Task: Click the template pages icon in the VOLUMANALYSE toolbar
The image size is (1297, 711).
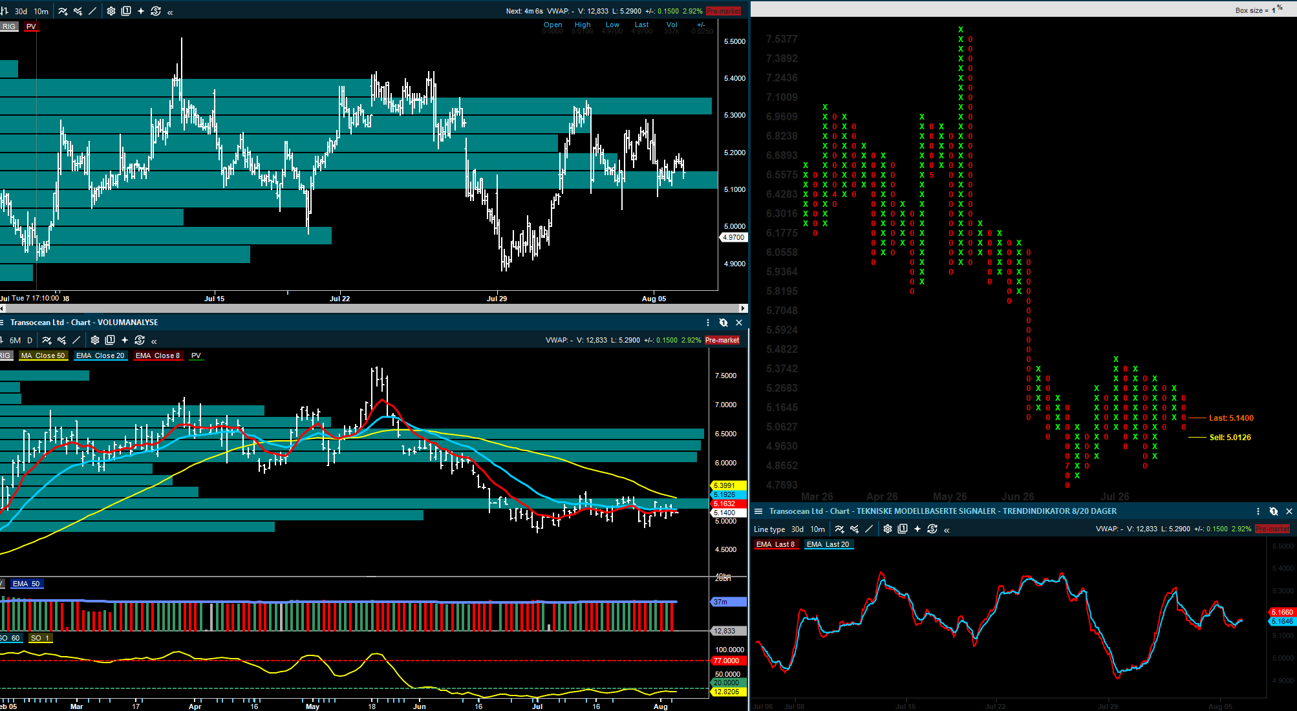Action: pyautogui.click(x=110, y=340)
